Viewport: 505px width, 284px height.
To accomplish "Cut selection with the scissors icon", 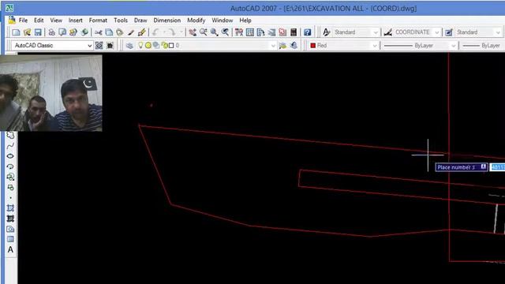I will point(98,32).
